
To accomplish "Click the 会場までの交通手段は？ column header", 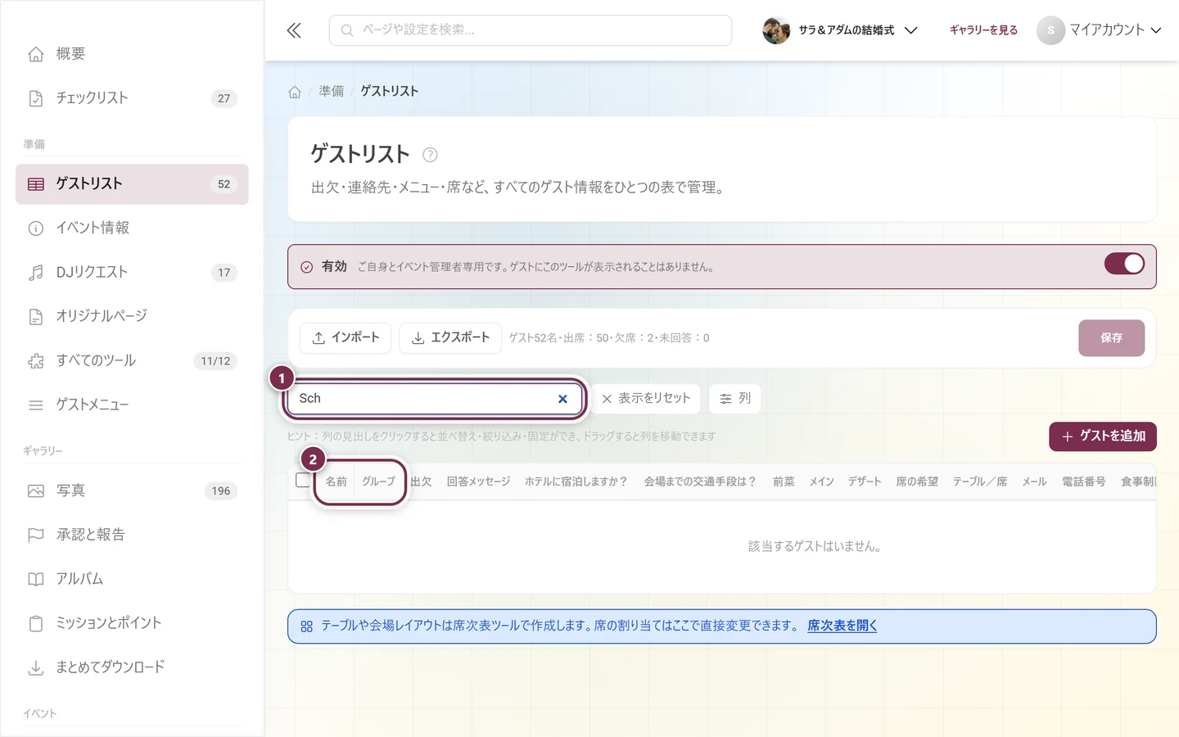I will point(700,482).
